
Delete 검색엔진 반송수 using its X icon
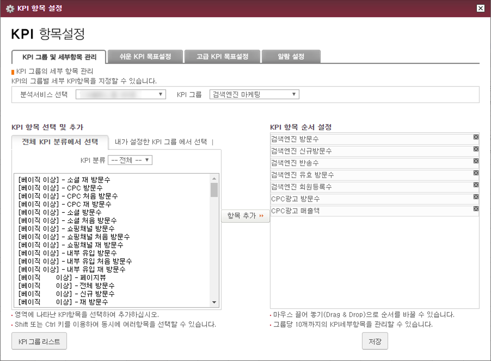tap(476, 161)
